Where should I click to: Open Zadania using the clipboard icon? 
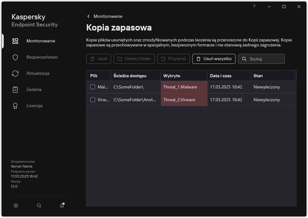click(15, 89)
